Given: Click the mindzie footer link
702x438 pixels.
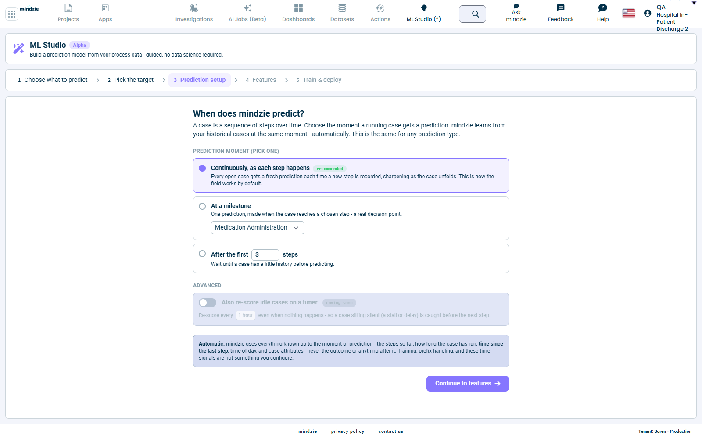Looking at the screenshot, I should pos(308,431).
